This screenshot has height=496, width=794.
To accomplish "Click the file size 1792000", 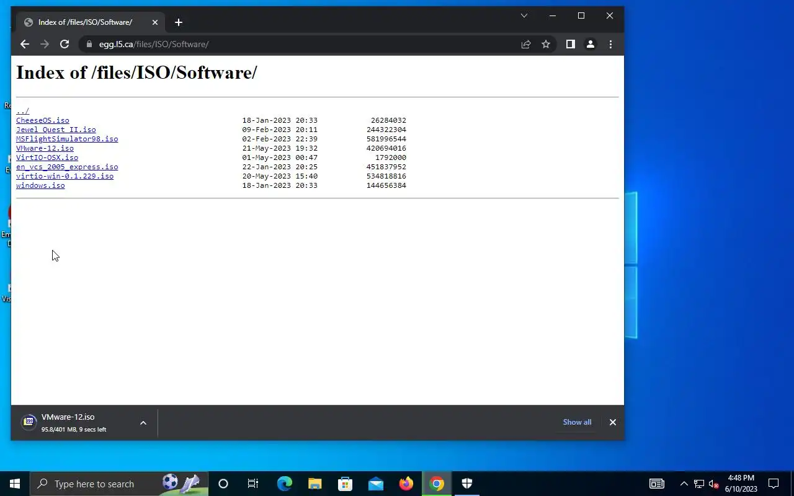I will 391,157.
